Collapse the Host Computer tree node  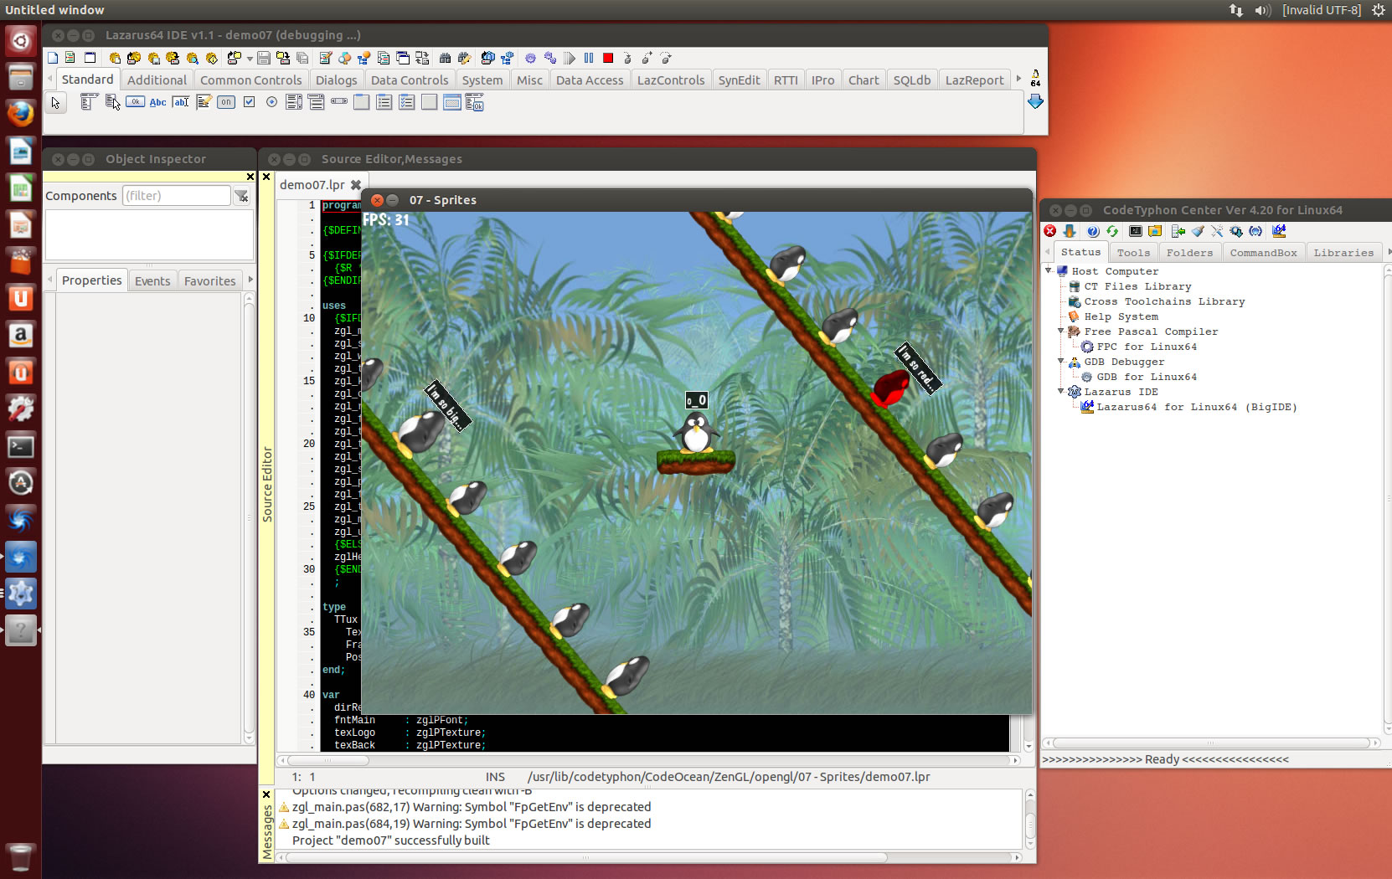tap(1049, 270)
